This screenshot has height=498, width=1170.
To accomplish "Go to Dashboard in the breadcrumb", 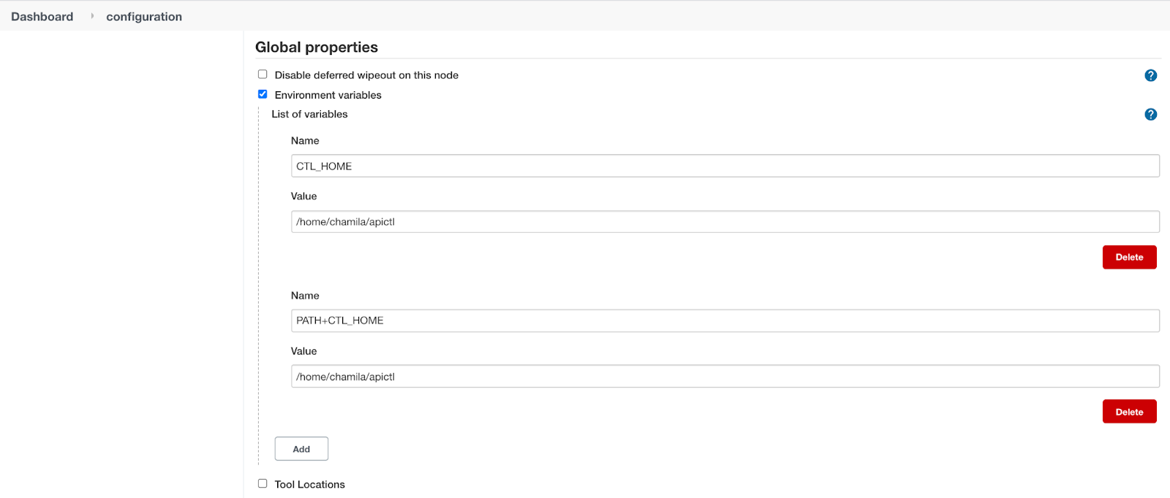I will pos(42,17).
